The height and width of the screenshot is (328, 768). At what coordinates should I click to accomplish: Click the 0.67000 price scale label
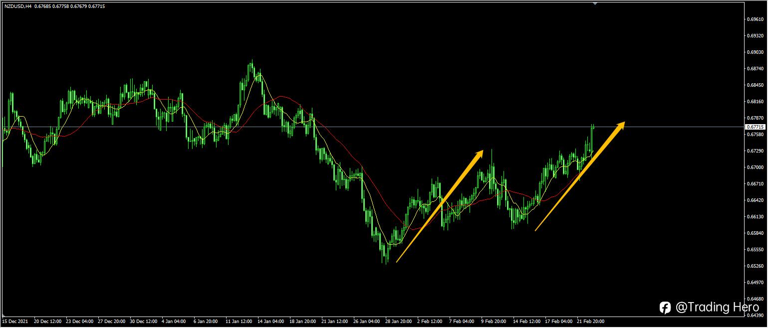(755, 167)
